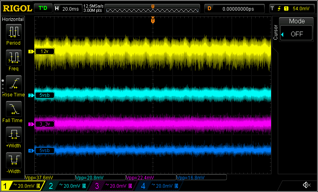Click the trigger level 54.0mV readout
This screenshot has width=318, height=192.
[x=301, y=9]
